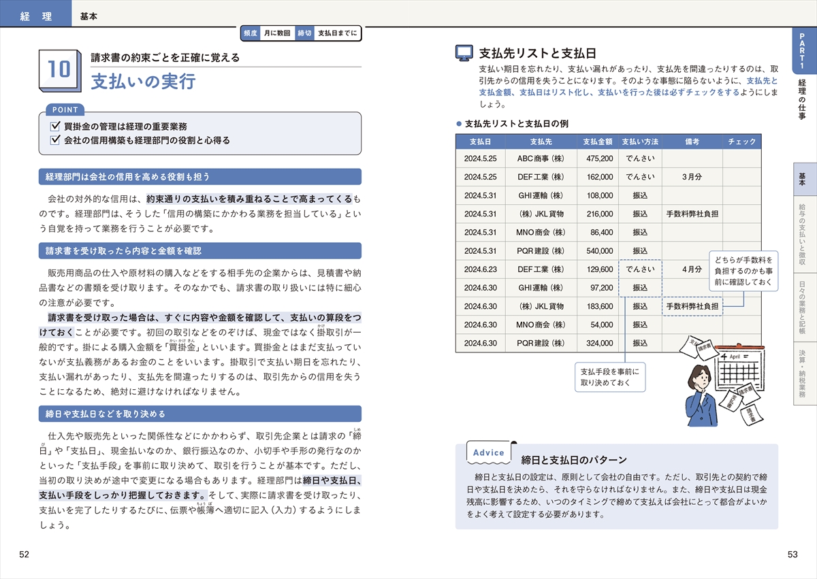This screenshot has height=579, width=817.
Task: Click page number 52
Action: click(x=25, y=555)
